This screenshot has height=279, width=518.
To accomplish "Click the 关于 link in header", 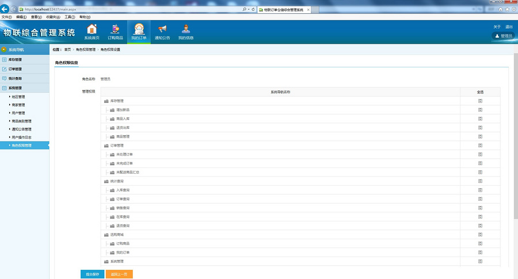I will pos(497,26).
